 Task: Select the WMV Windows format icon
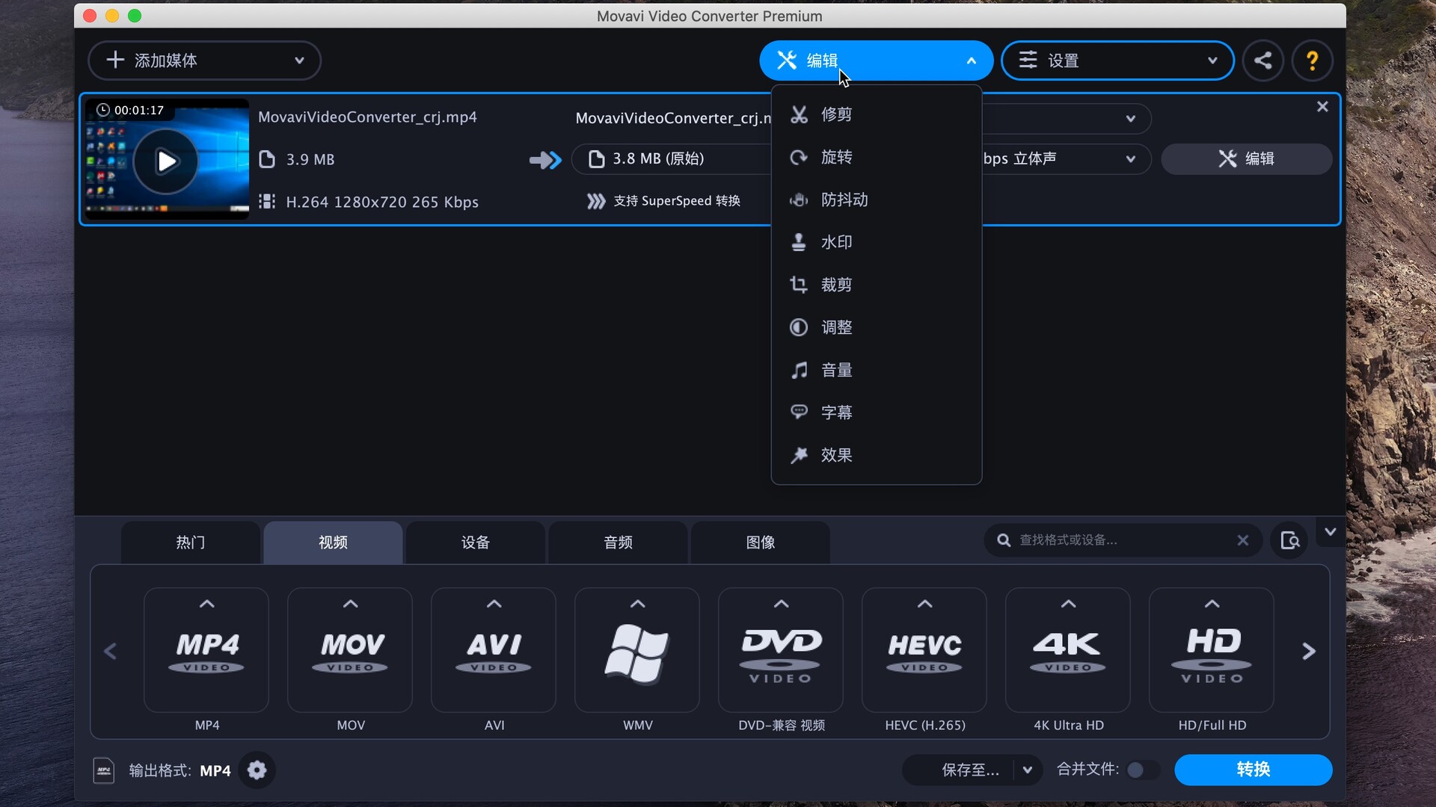[x=637, y=650]
